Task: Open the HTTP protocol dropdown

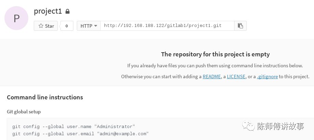Action: point(89,26)
